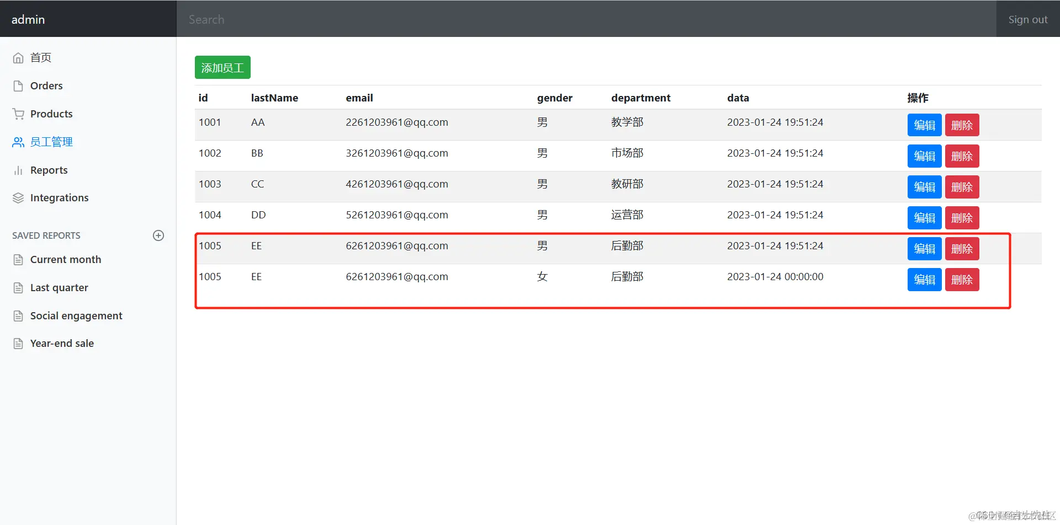Image resolution: width=1060 pixels, height=525 pixels.
Task: Click the bar chart icon beside Reports
Action: tap(18, 170)
